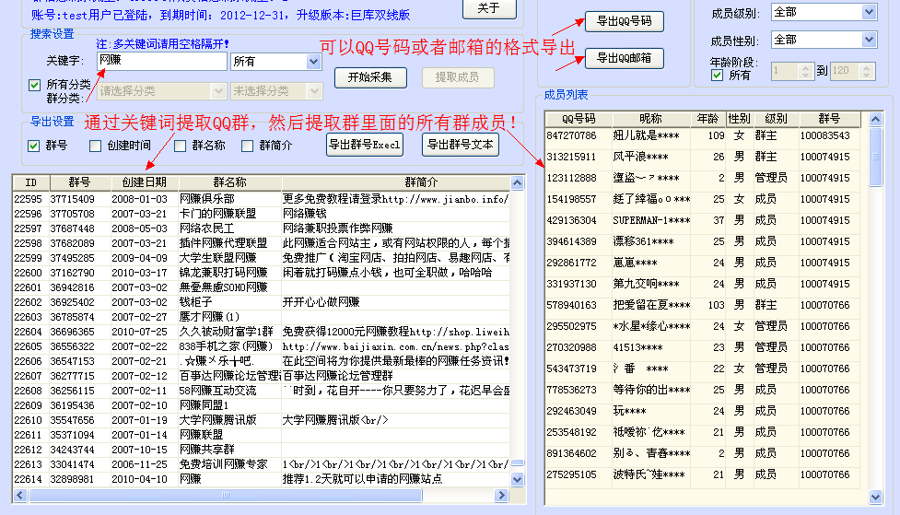
Task: Focus the 关键字 keyword input field
Action: tap(162, 62)
